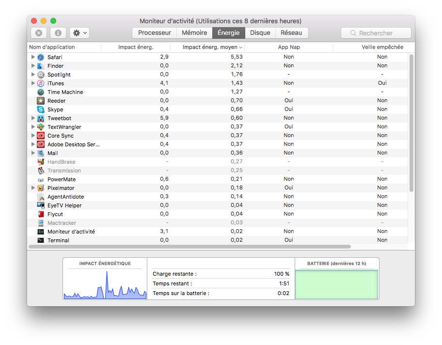Click the EyeTV Helper icon
The width and height of the screenshot is (442, 345).
(41, 206)
